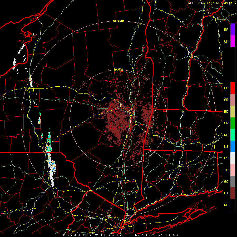Click the HA legend label
Viewport: 237px width, 237px height.
[x=226, y=88]
